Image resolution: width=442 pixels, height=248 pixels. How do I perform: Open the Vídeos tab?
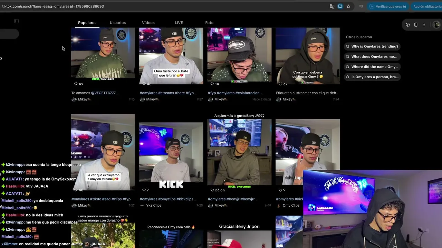(x=148, y=23)
